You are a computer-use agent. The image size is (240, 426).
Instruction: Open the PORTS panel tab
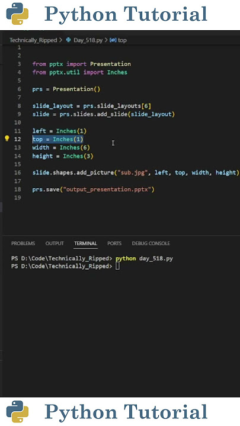coord(114,243)
